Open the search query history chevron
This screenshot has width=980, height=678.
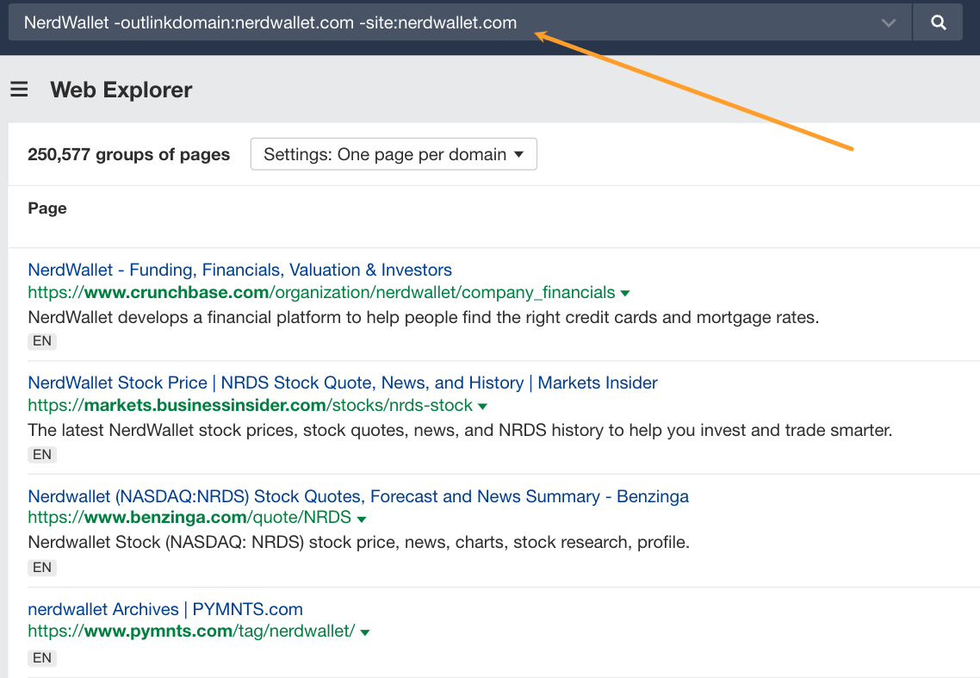pyautogui.click(x=889, y=22)
